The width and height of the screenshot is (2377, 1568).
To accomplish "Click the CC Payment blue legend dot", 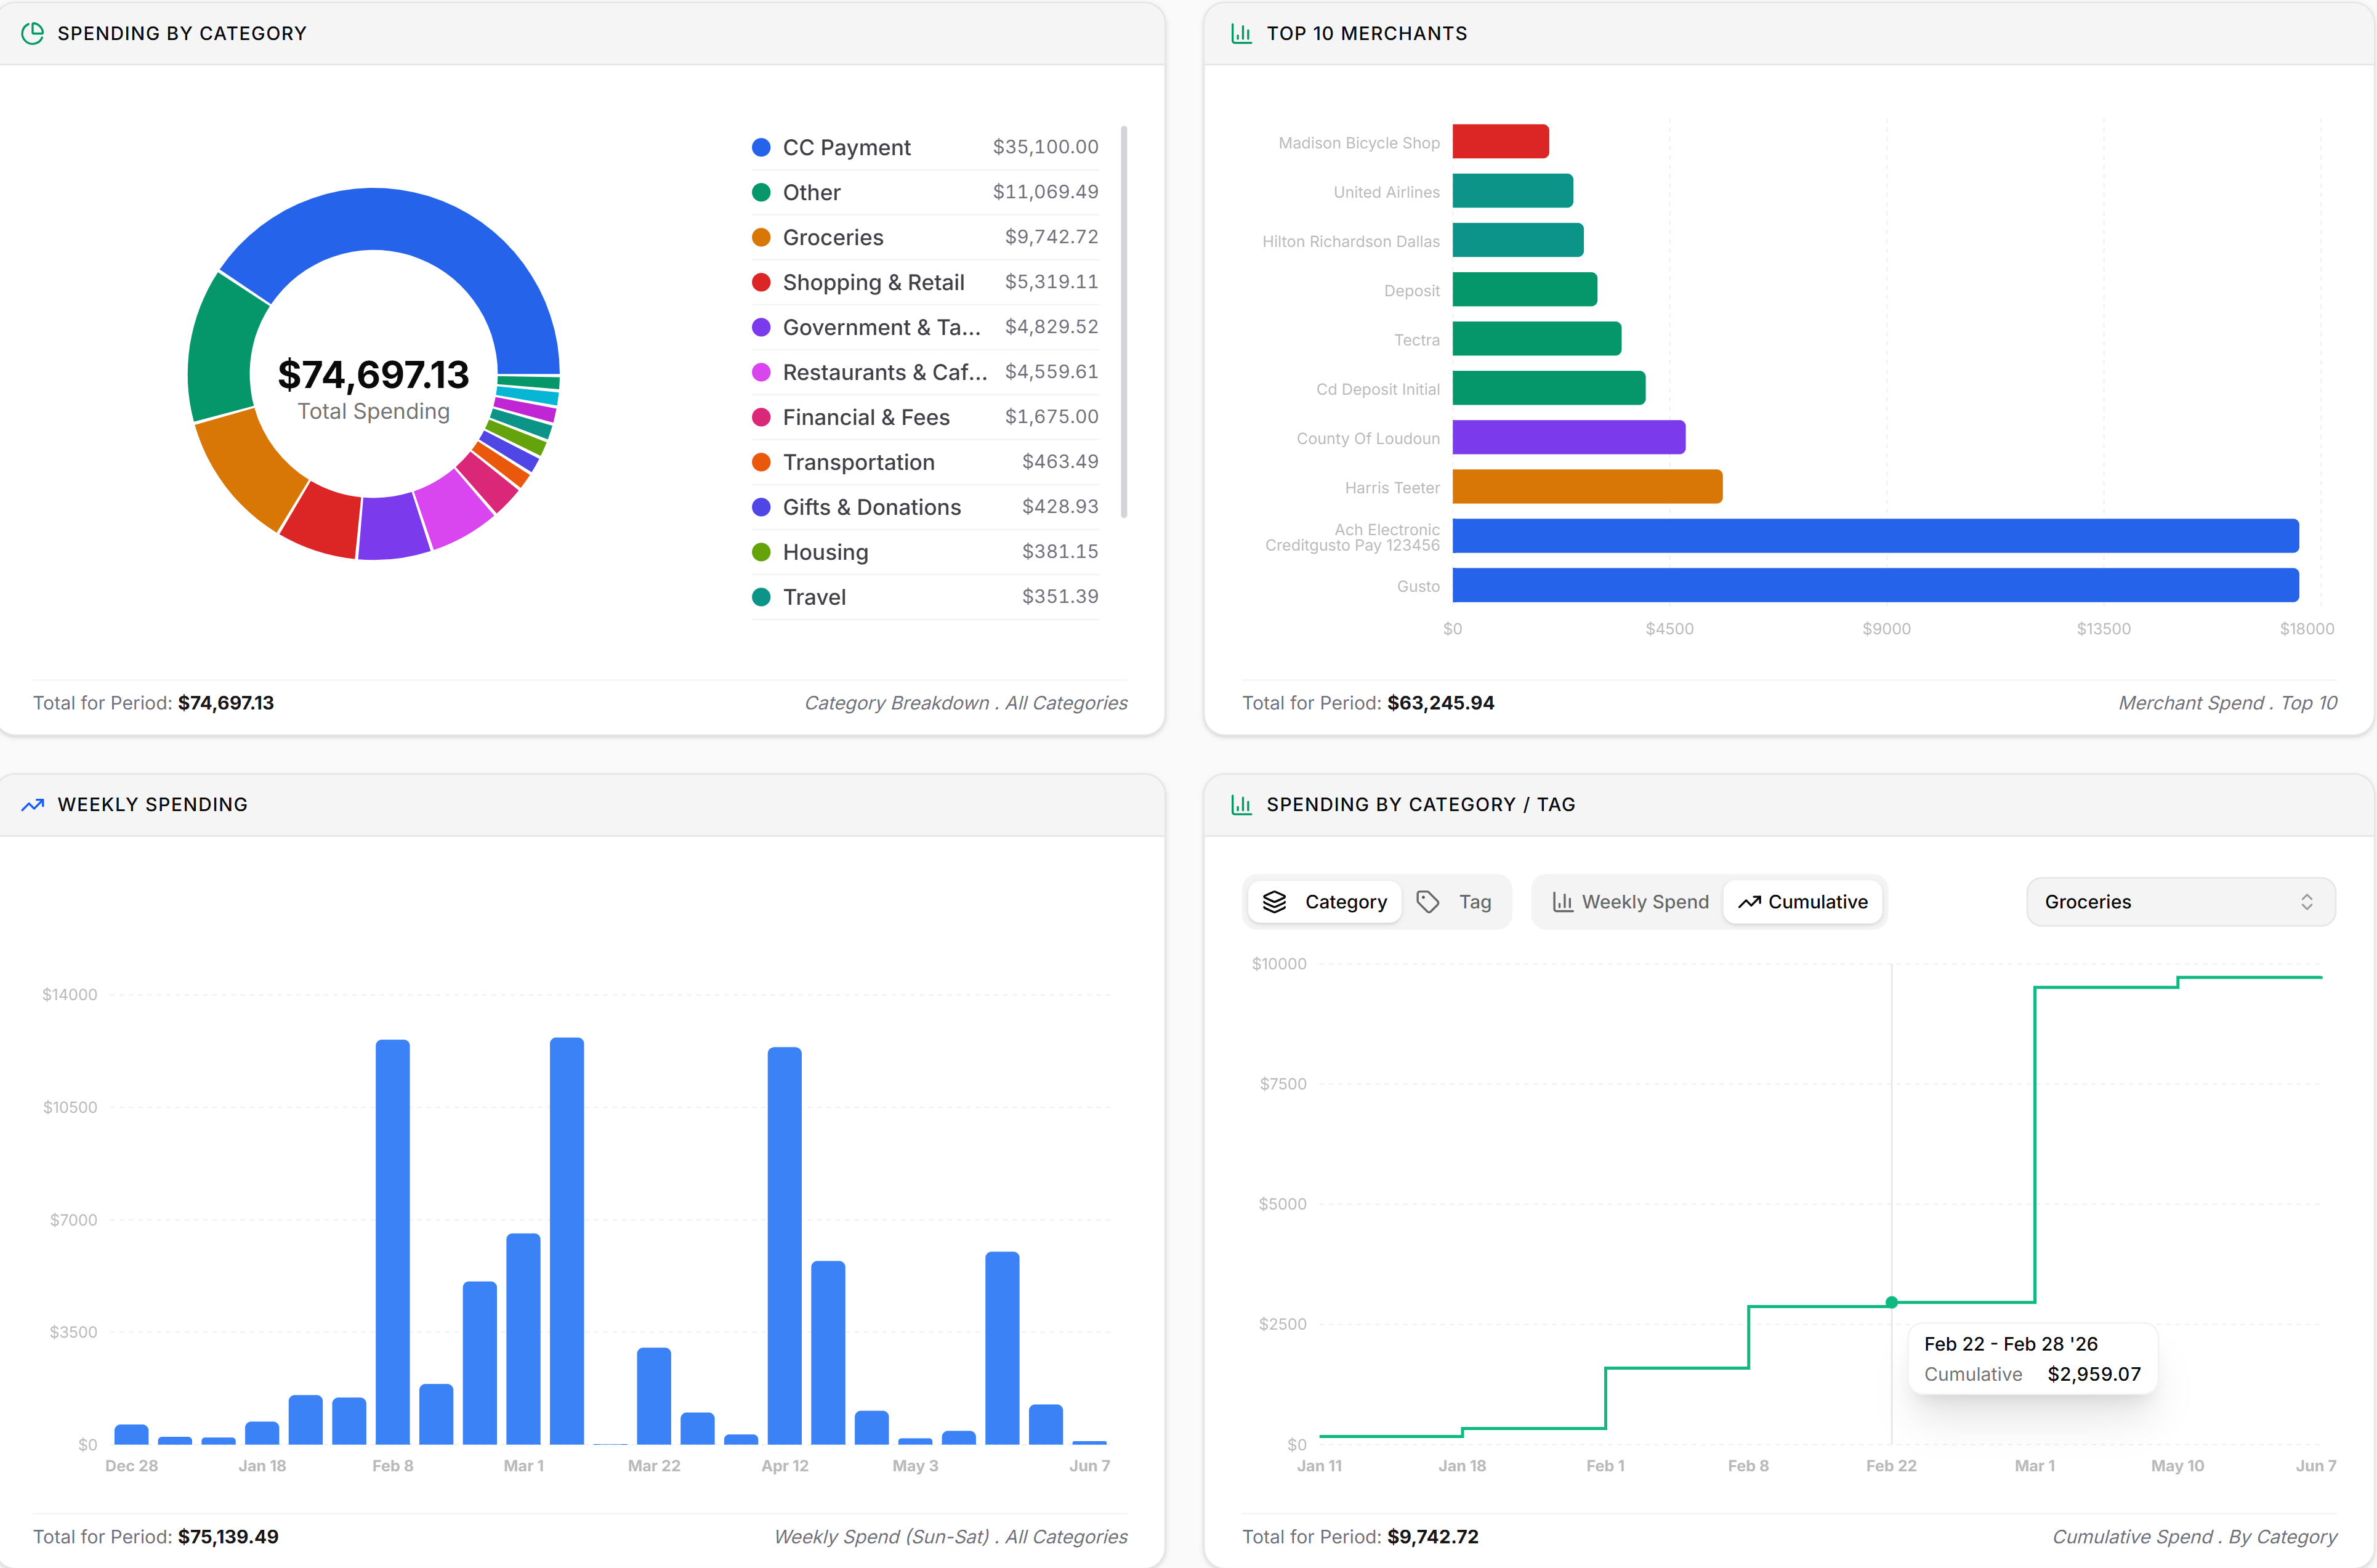I will pos(761,147).
